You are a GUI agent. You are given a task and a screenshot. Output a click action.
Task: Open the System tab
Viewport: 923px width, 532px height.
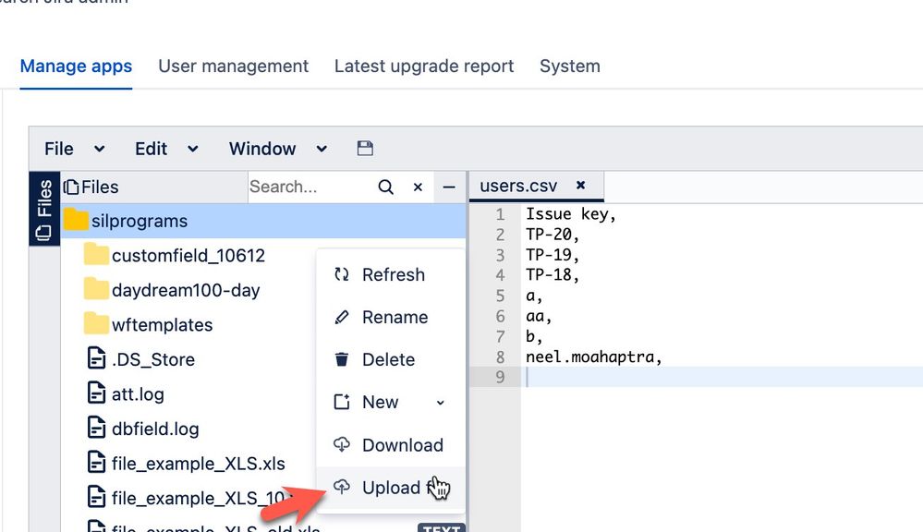[x=570, y=66]
